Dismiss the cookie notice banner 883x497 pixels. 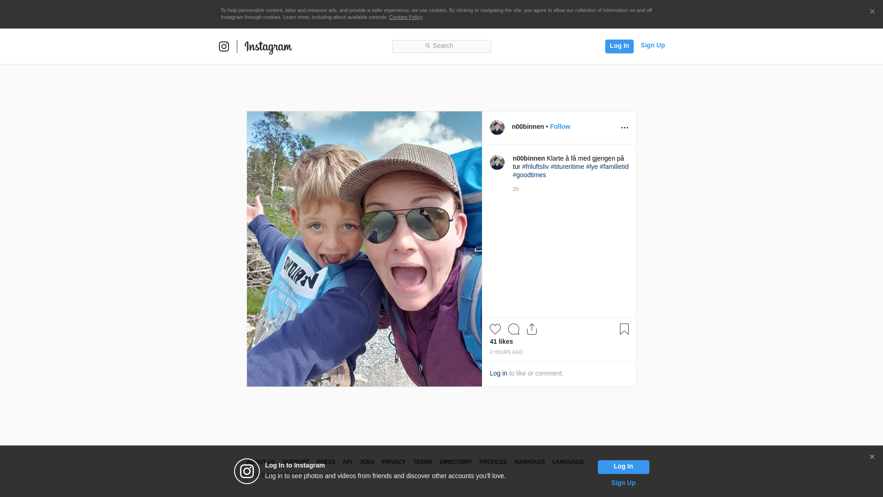[872, 12]
